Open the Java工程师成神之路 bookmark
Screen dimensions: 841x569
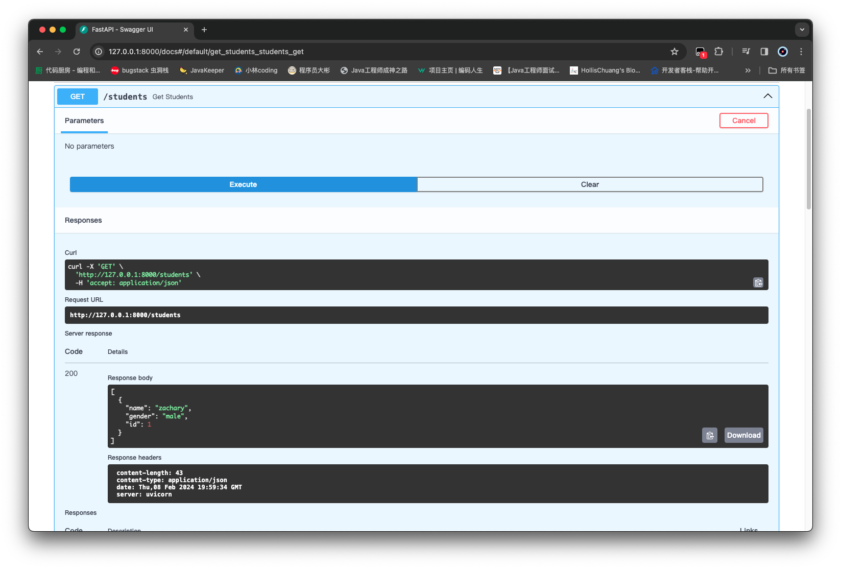374,70
